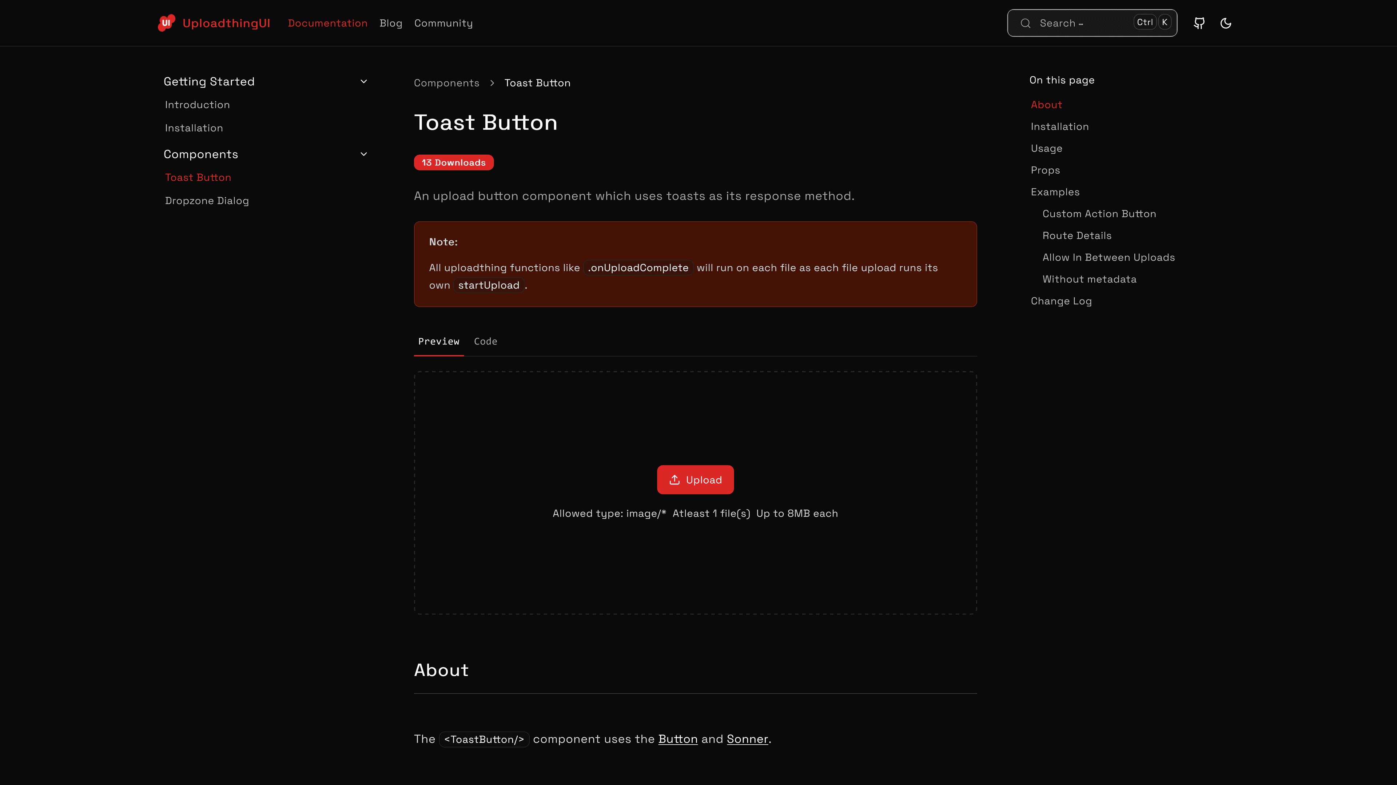Jump to Installation in On this page
The image size is (1397, 785).
[x=1059, y=126]
